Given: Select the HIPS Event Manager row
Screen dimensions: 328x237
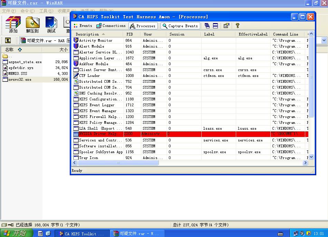Looking at the screenshot, I should pyautogui.click(x=191, y=110).
